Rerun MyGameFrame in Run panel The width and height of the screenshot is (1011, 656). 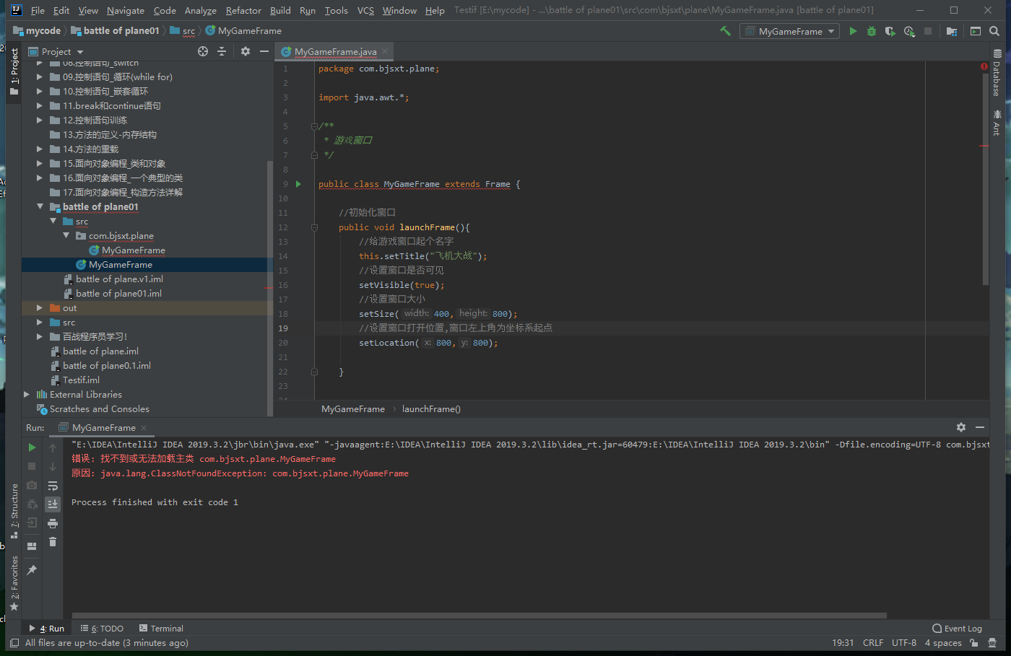point(32,447)
